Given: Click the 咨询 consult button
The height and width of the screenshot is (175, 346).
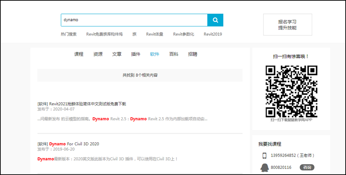Looking at the screenshot, I should 307,167.
